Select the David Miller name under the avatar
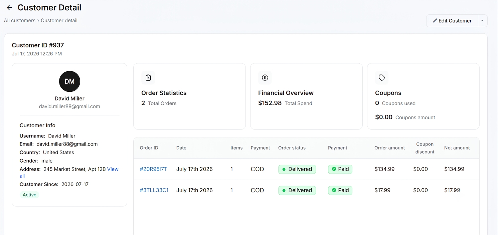The height and width of the screenshot is (235, 498). pyautogui.click(x=69, y=98)
